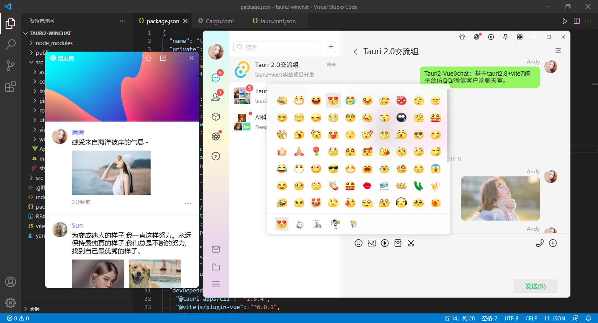
Task: Open VS Code Search activity icon
Action: click(x=11, y=45)
